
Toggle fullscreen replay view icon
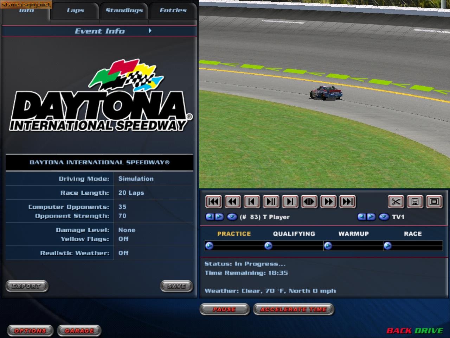pos(434,201)
